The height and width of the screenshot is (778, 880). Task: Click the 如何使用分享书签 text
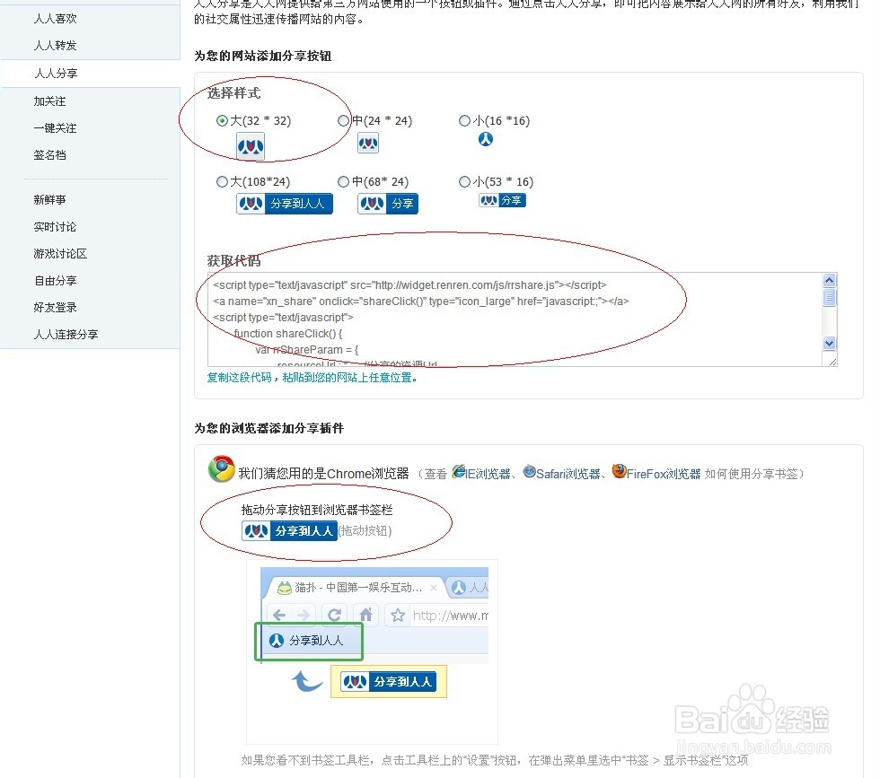click(x=751, y=474)
